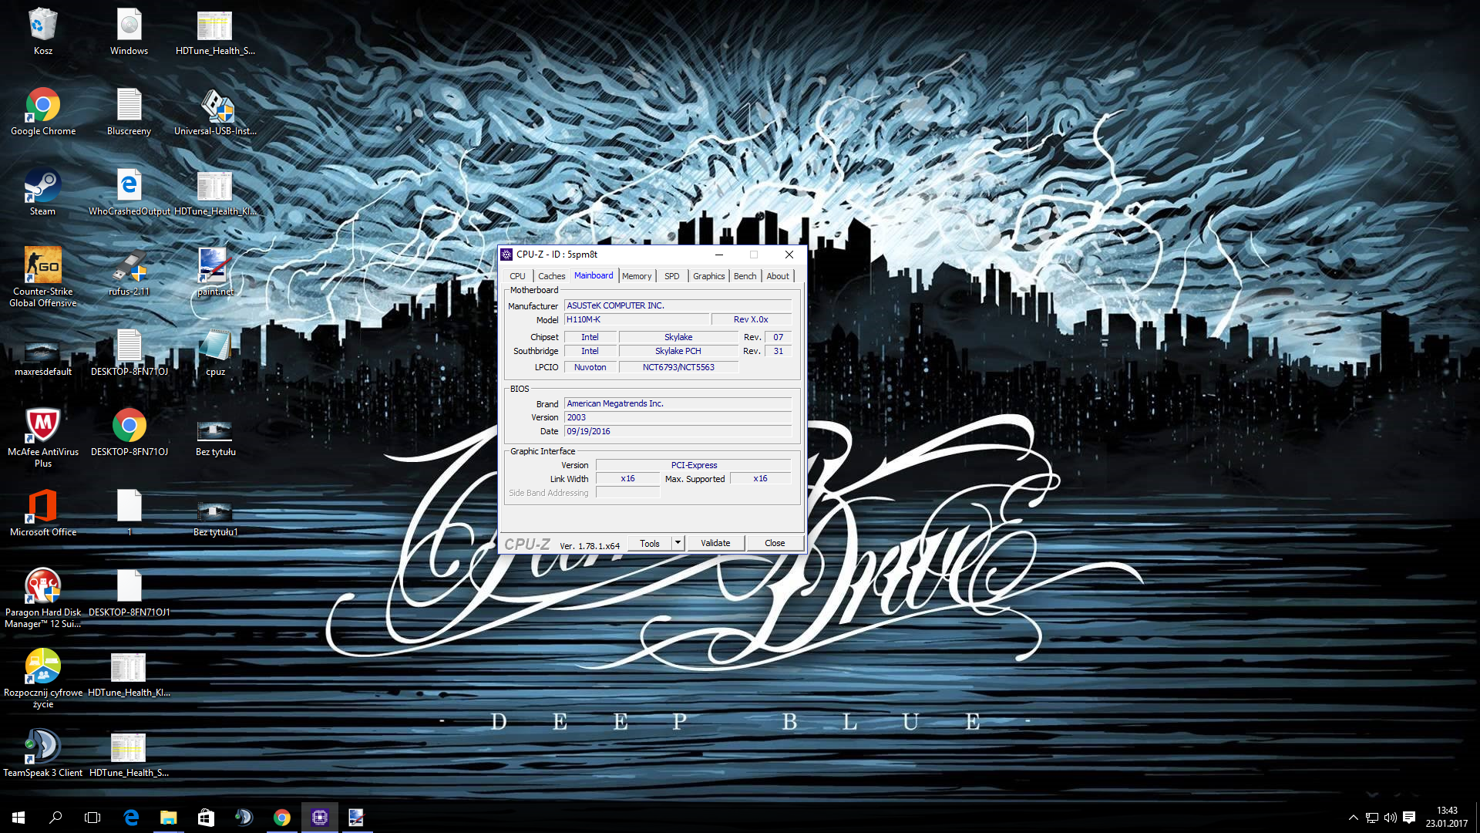Switch to the Caches tab
The width and height of the screenshot is (1480, 833).
551,276
